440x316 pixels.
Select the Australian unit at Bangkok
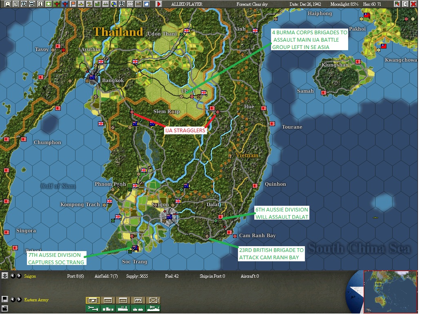92,77
